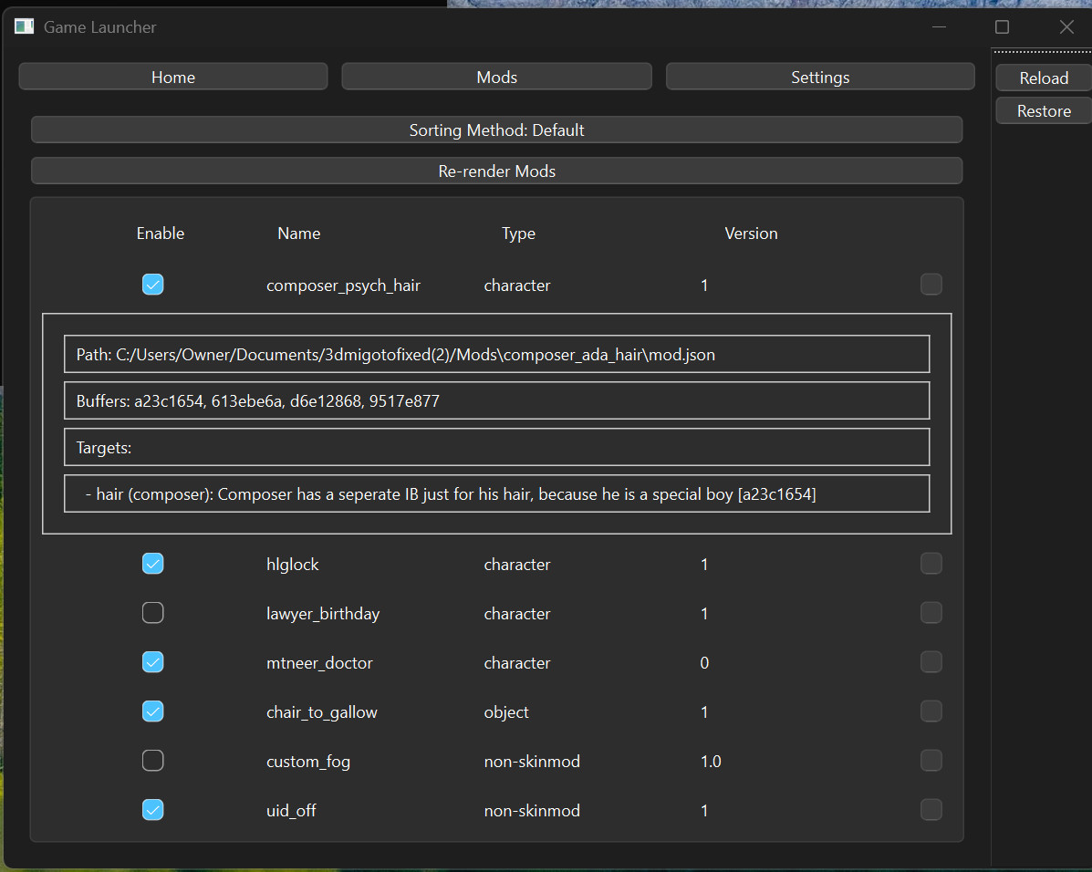1092x872 pixels.
Task: Open the Sorting Method dropdown
Action: [496, 130]
